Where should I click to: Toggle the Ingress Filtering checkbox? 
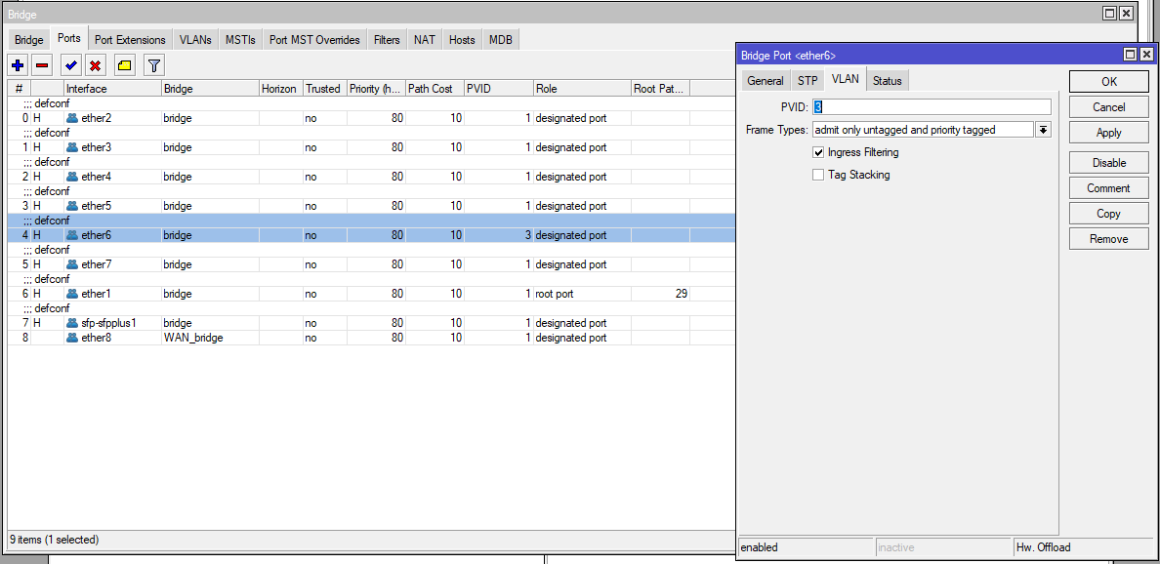[x=818, y=153]
